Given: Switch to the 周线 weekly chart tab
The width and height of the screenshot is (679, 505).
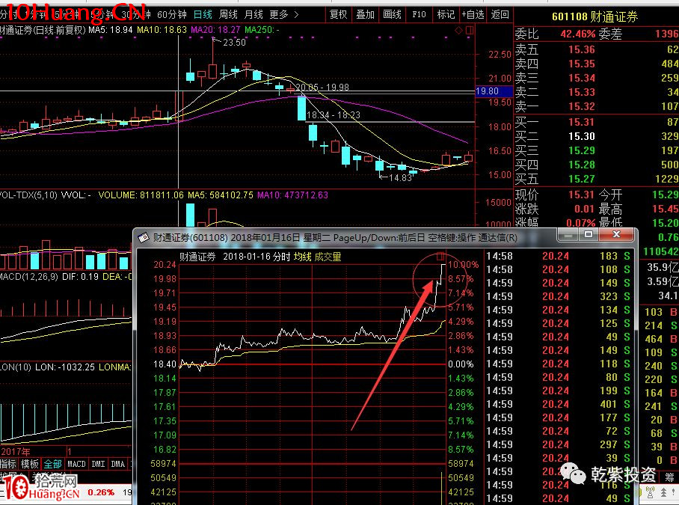Looking at the screenshot, I should click(228, 14).
